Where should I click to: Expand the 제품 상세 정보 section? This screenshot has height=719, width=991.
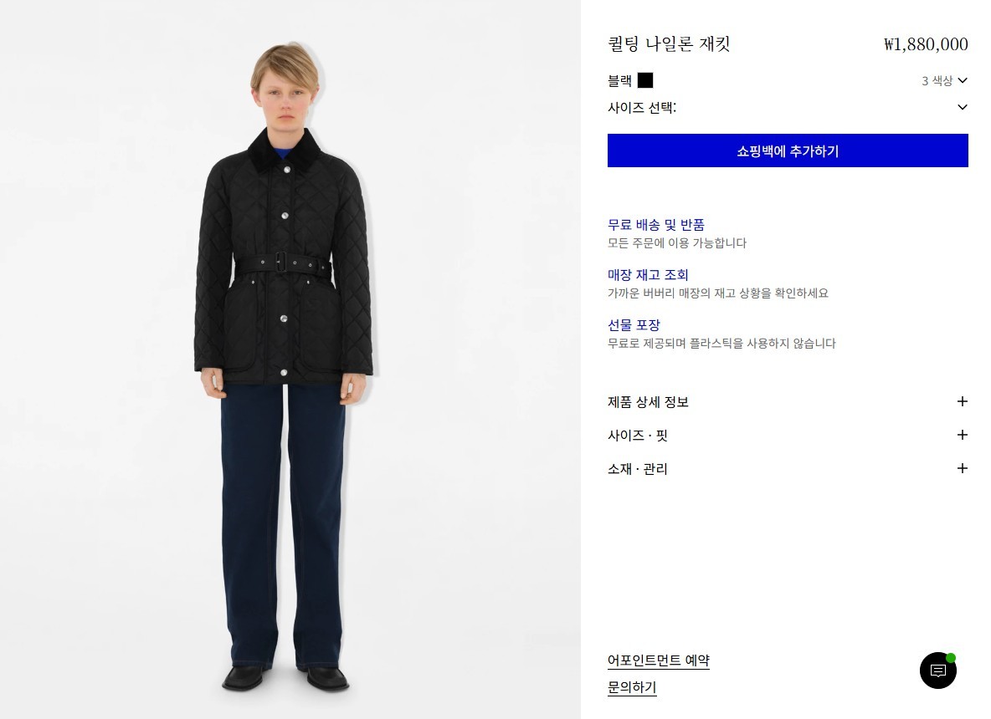(788, 401)
